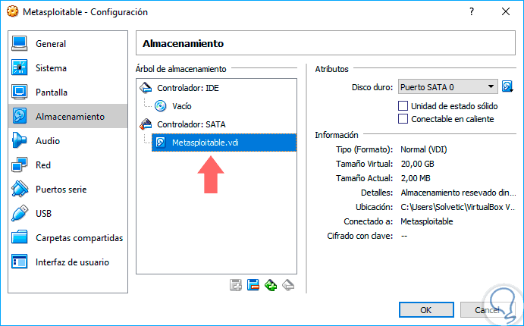
Task: Enable Conectable en caliente checkbox
Action: tap(403, 118)
